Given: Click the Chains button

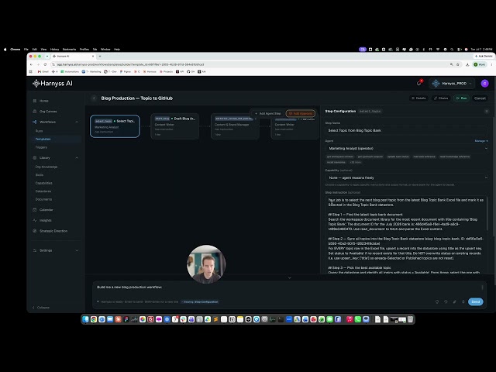Looking at the screenshot, I should click(441, 98).
